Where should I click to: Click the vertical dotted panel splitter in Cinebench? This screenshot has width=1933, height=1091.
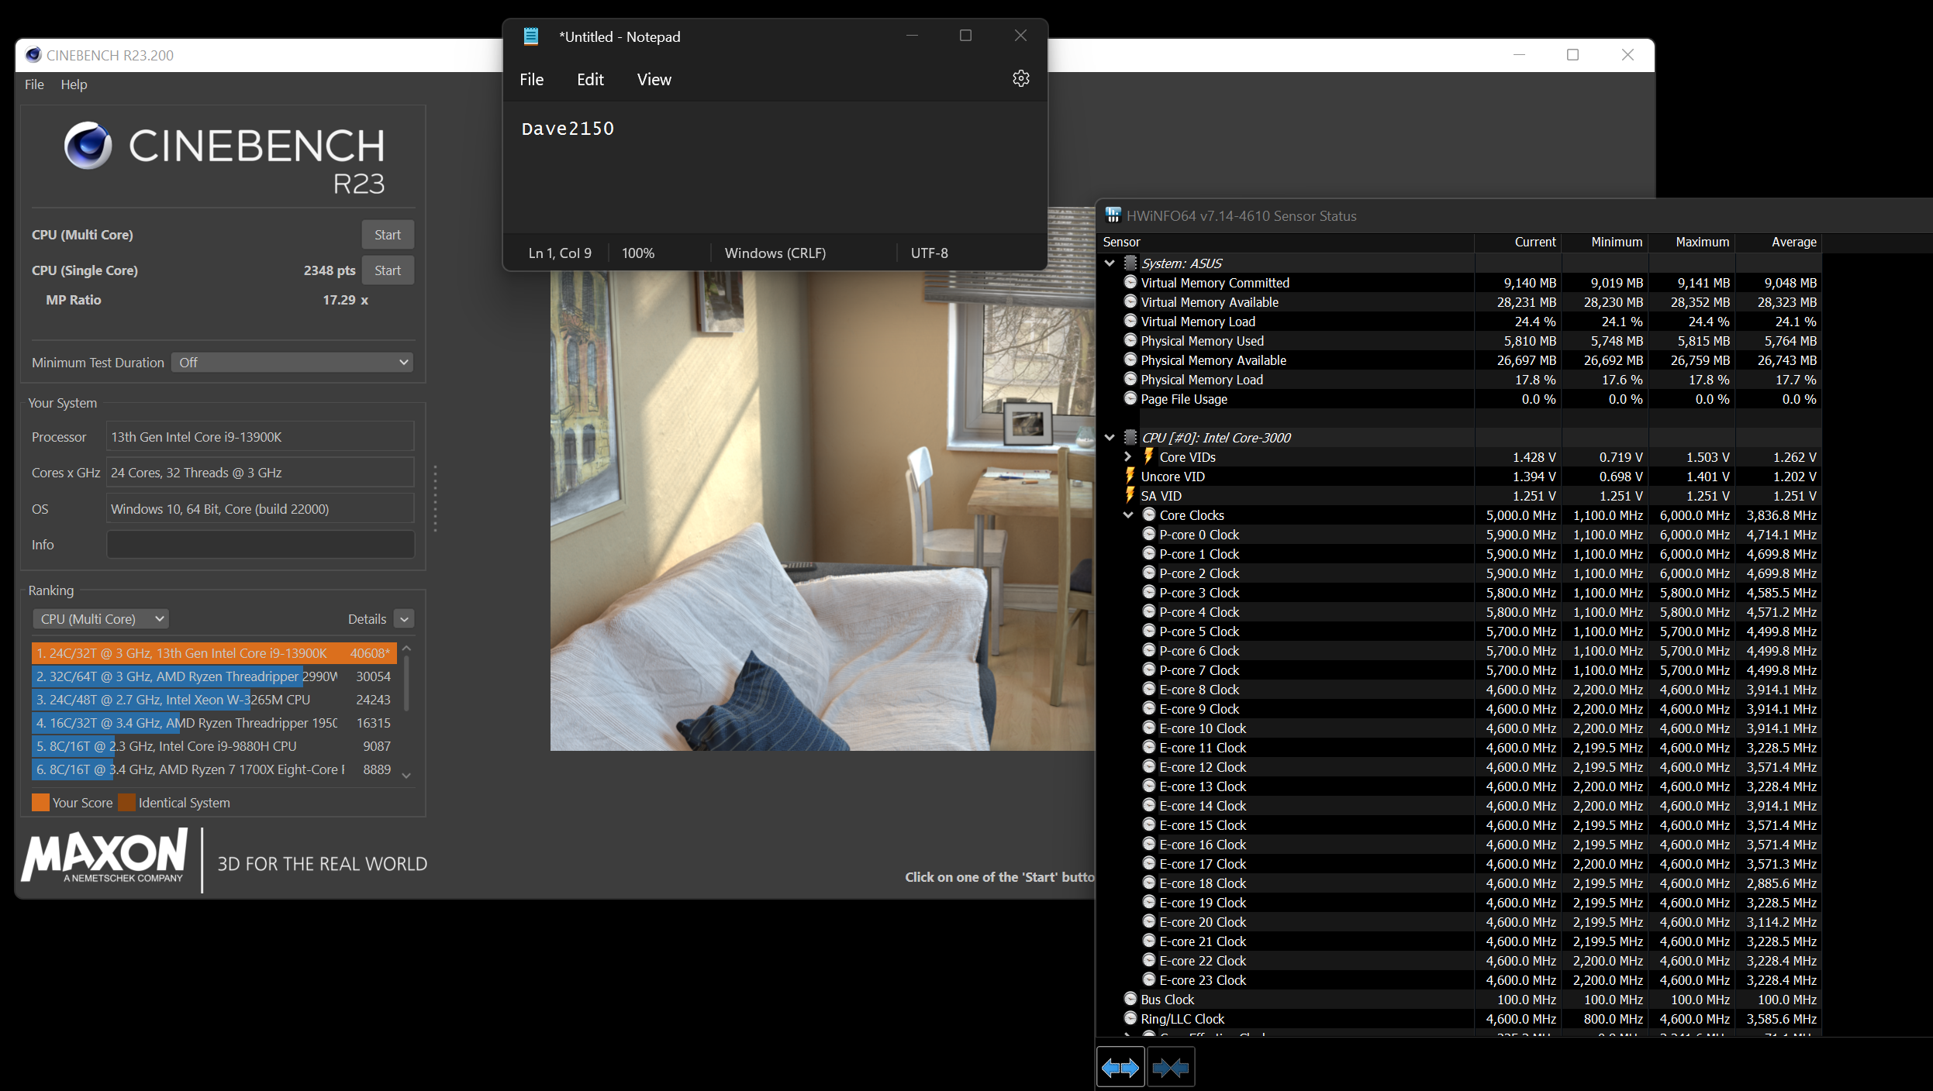pos(435,498)
